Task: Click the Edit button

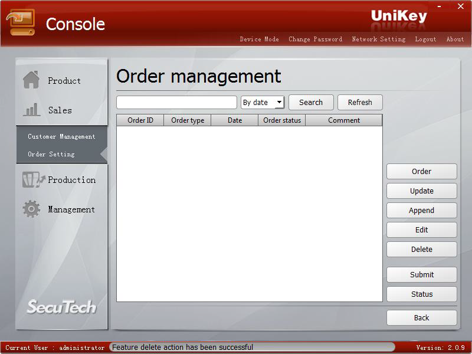Action: pyautogui.click(x=421, y=230)
